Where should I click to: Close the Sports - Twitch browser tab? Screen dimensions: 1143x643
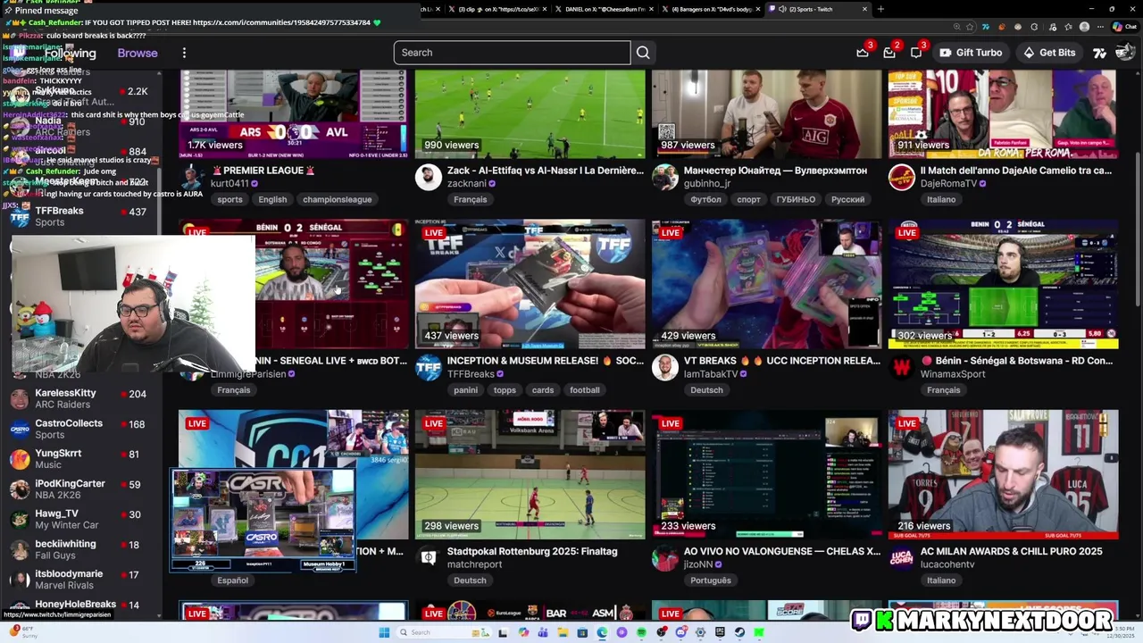pos(864,9)
